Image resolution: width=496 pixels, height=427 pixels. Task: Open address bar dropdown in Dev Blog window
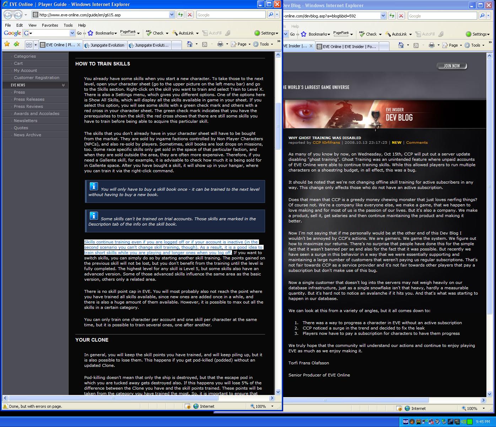[383, 16]
